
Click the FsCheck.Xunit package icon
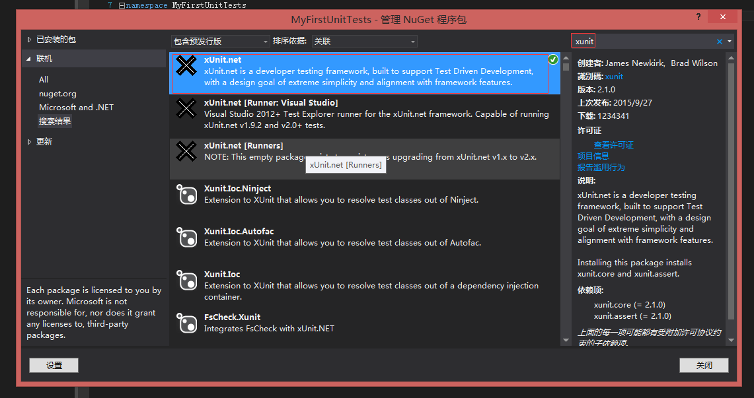tap(186, 323)
